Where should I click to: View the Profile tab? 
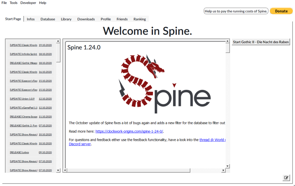106,19
